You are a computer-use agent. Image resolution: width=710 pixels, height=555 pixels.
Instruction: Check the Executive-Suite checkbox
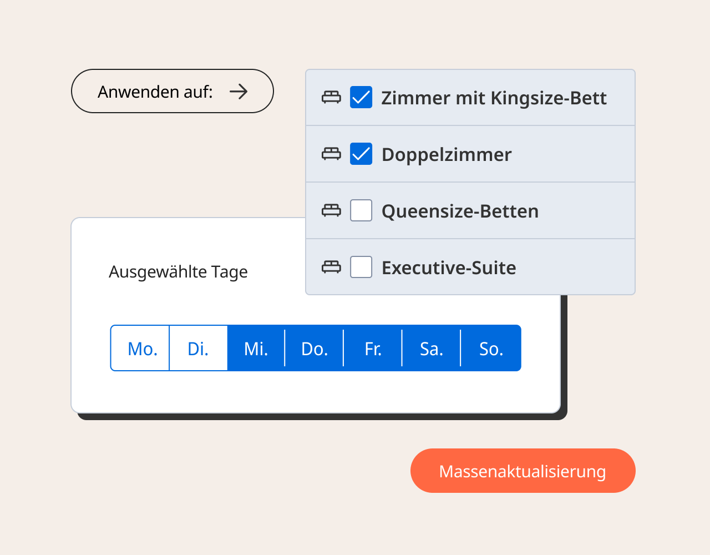tap(361, 268)
